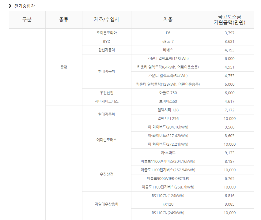
Task: Click 카운티 일렉트릭(128kWh, 어린이운송용) model
Action: click(x=168, y=84)
